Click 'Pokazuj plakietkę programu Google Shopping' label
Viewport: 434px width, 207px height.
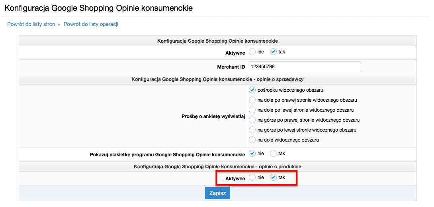168,155
